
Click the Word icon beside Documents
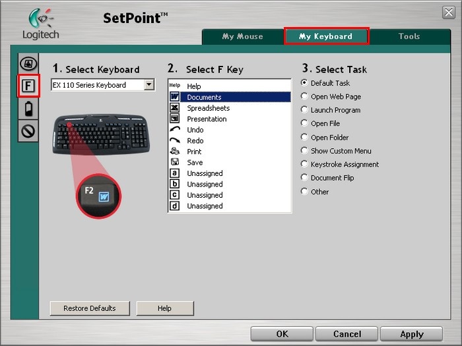(x=174, y=97)
